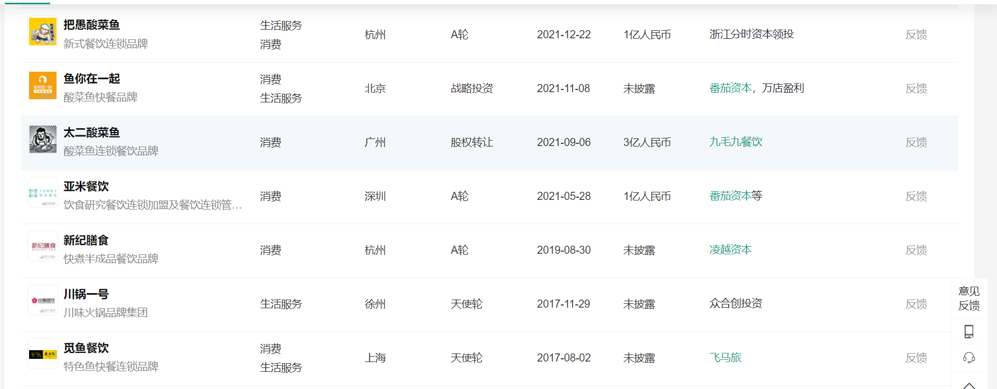Open the 川锅一号 logo thumbnail

tap(43, 301)
